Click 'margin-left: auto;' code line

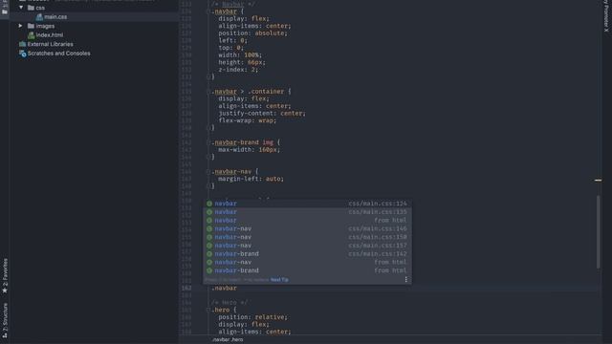(x=251, y=179)
